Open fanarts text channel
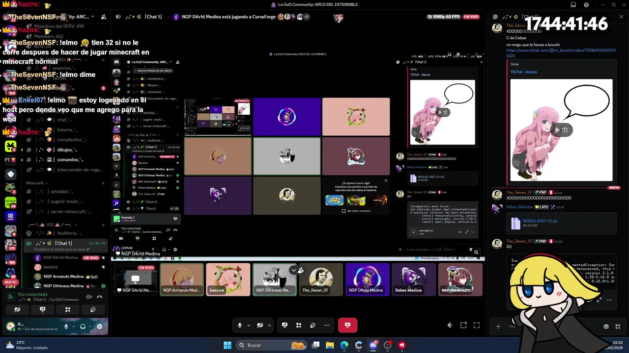The image size is (629, 353). click(65, 130)
